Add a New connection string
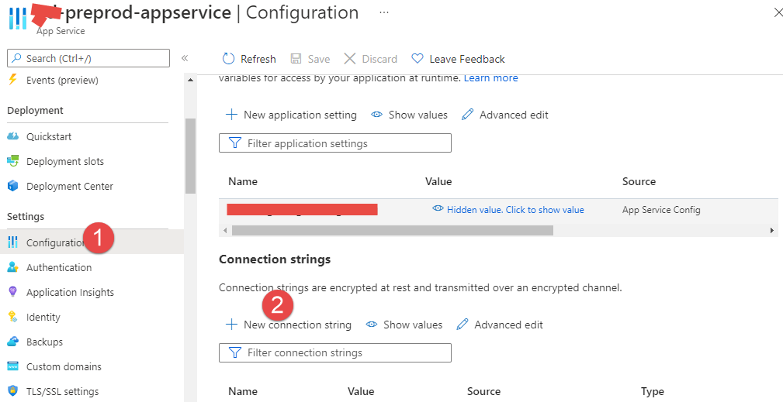This screenshot has height=402, width=783. (289, 325)
